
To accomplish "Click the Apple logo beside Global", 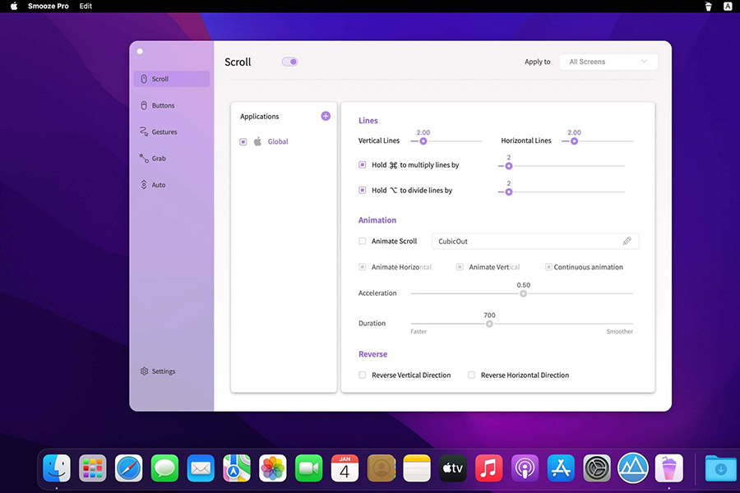I will (x=257, y=141).
